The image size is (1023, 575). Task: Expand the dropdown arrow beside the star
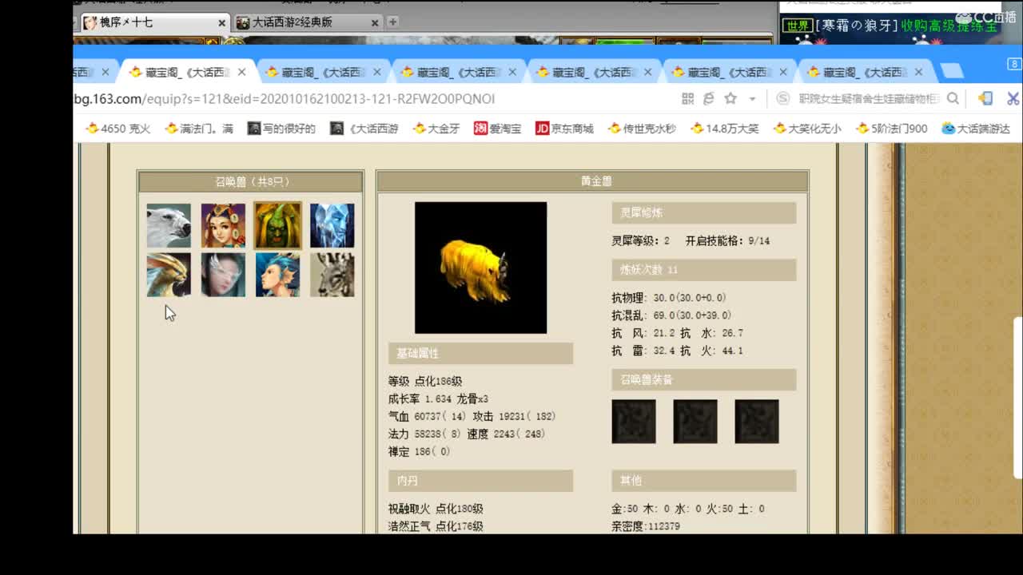click(x=751, y=99)
